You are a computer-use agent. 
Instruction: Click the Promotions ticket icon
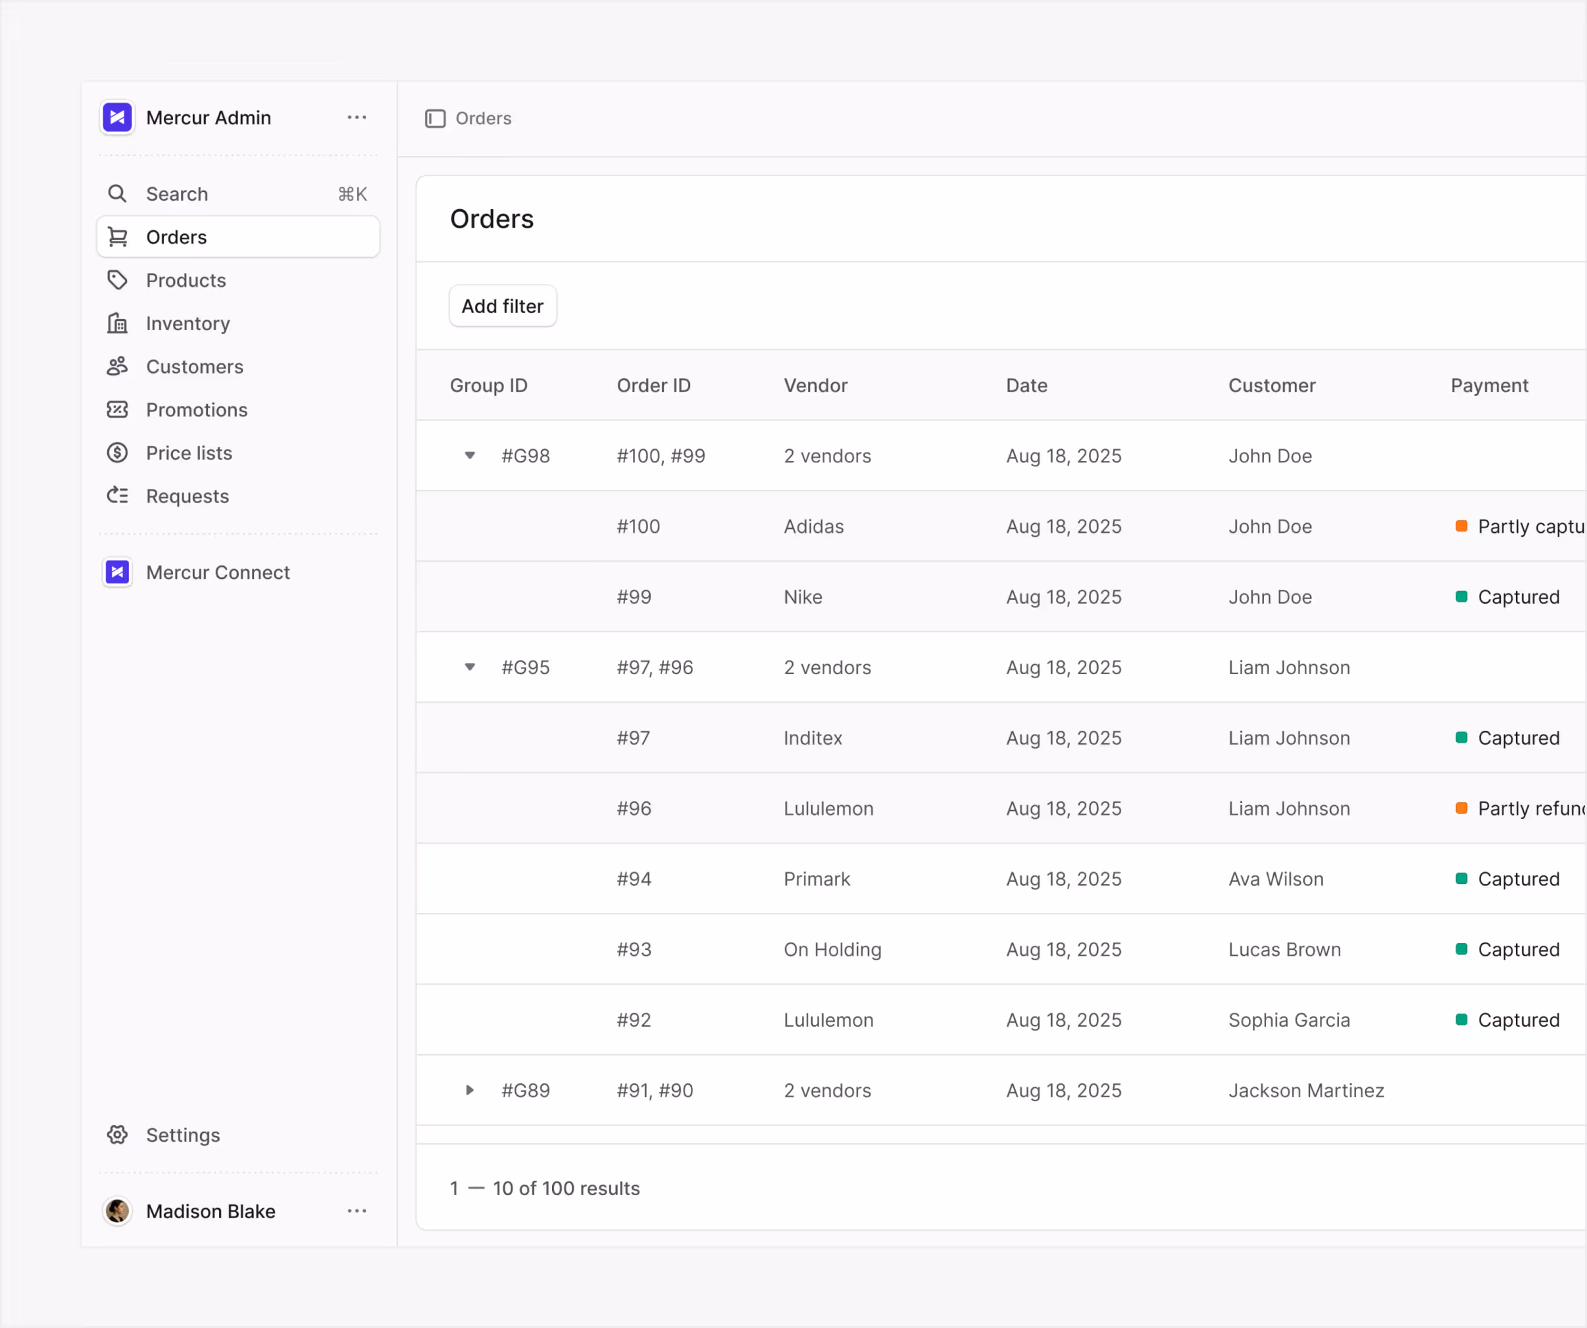click(117, 409)
